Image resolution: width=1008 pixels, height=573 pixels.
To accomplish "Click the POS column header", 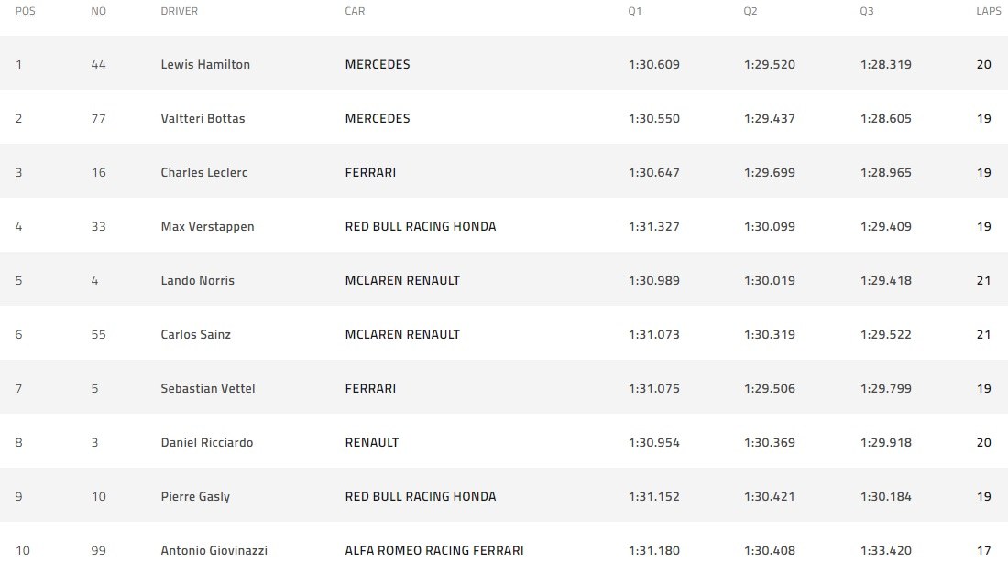I will tap(25, 11).
